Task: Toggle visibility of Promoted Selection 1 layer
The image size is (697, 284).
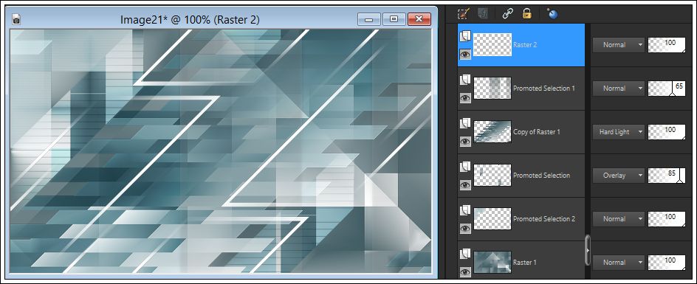Action: coord(465,98)
